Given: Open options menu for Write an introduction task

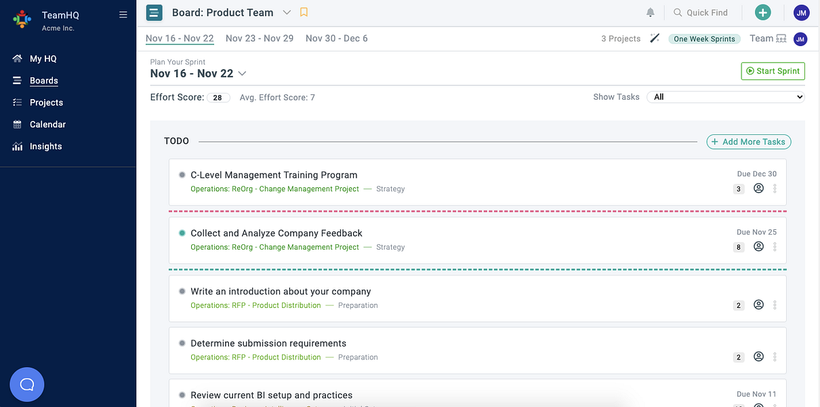Looking at the screenshot, I should pyautogui.click(x=775, y=306).
